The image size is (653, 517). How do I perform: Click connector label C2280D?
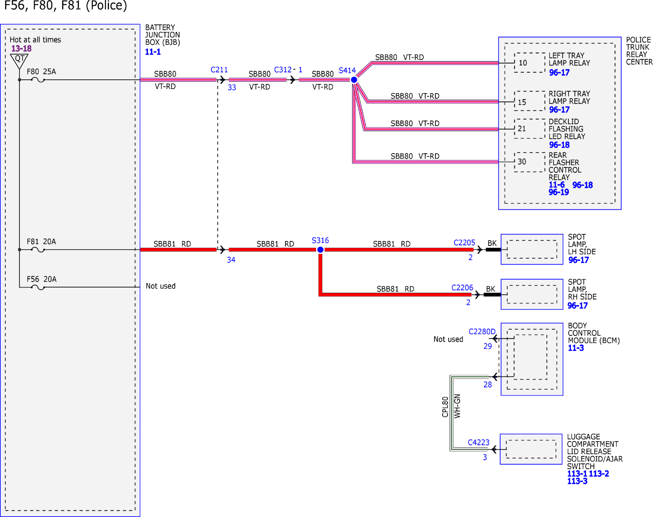(482, 332)
